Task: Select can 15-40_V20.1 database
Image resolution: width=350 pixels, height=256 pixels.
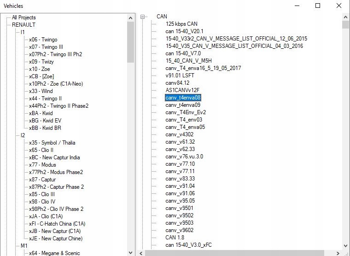Action: (x=184, y=31)
